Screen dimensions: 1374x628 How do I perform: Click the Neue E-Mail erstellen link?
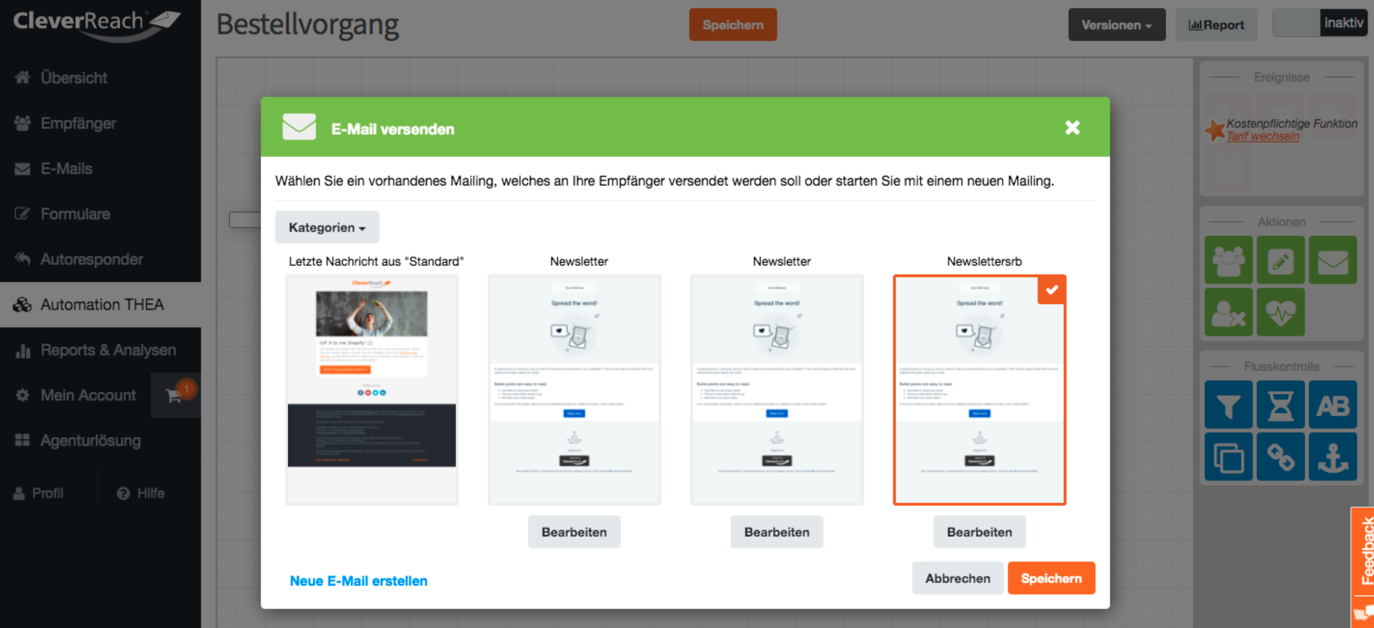358,580
